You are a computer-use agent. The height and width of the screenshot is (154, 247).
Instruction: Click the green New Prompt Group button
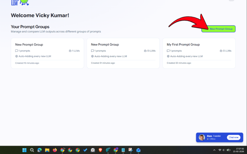(x=219, y=29)
